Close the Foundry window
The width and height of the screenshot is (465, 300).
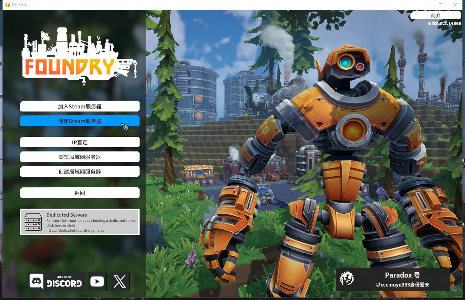tap(455, 5)
